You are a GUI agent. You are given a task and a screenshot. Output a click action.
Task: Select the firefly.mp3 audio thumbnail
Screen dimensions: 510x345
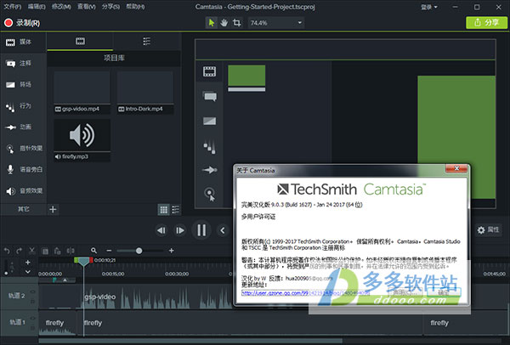pyautogui.click(x=82, y=140)
